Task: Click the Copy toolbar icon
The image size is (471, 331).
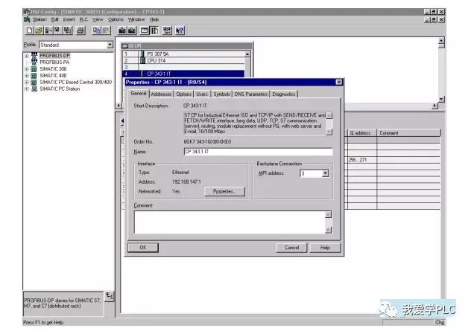Action: 97,30
